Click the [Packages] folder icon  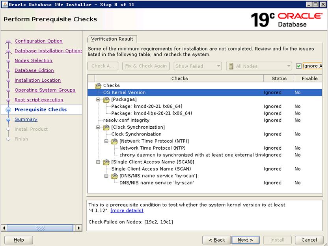tap(106, 100)
